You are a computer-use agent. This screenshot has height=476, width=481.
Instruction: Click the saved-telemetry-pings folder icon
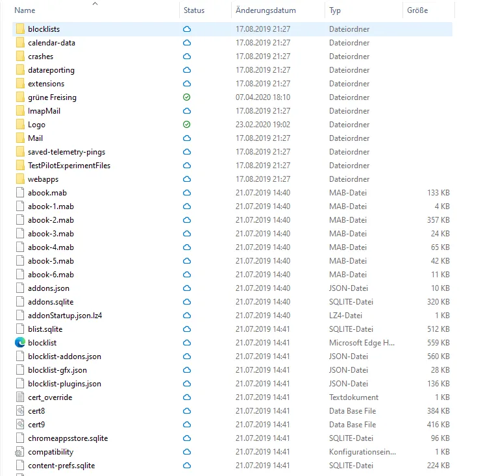[x=20, y=152]
